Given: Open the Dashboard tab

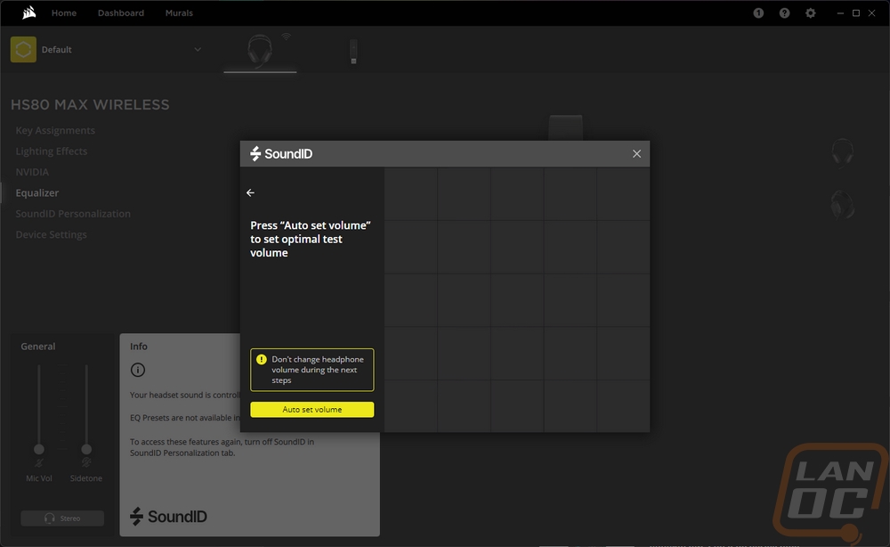Looking at the screenshot, I should click(x=121, y=12).
